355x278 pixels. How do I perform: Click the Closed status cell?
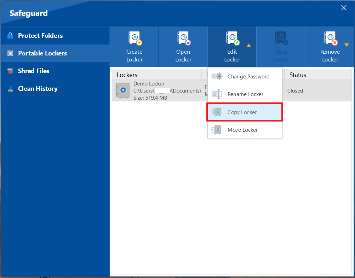(295, 91)
